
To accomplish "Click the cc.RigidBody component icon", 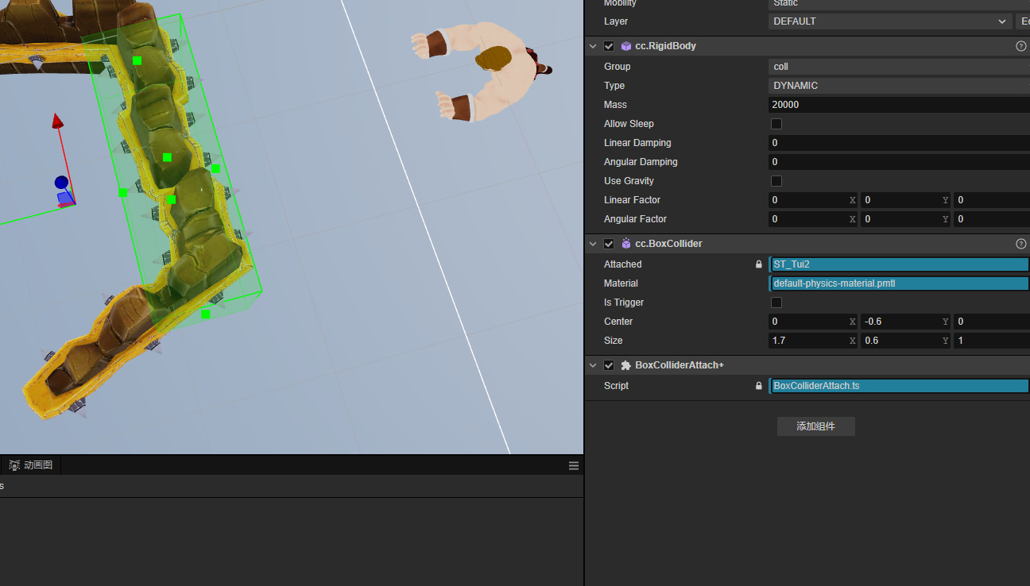I will (626, 46).
